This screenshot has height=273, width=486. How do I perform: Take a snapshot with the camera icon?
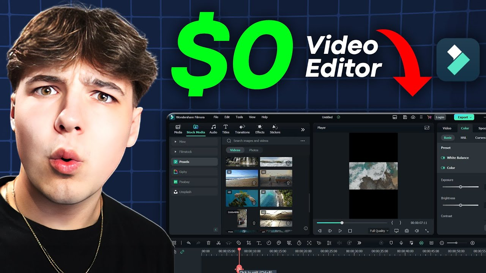coord(407,231)
